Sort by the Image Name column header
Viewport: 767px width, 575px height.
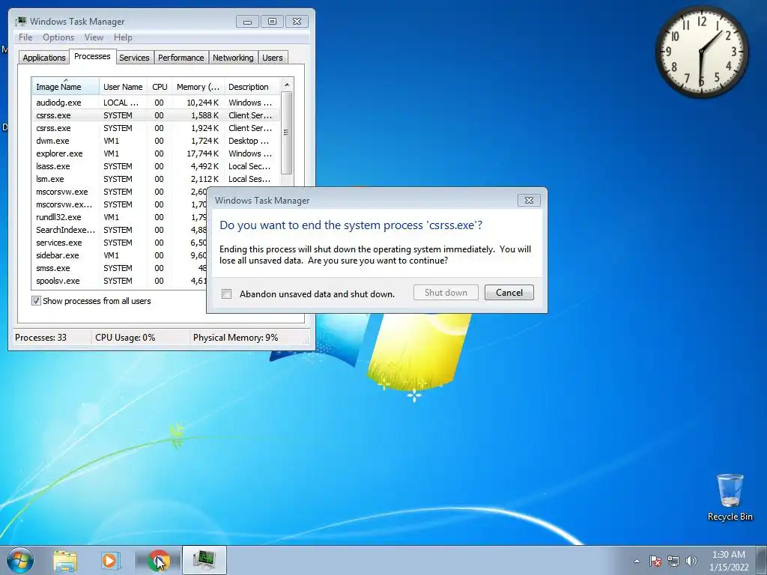[x=66, y=87]
